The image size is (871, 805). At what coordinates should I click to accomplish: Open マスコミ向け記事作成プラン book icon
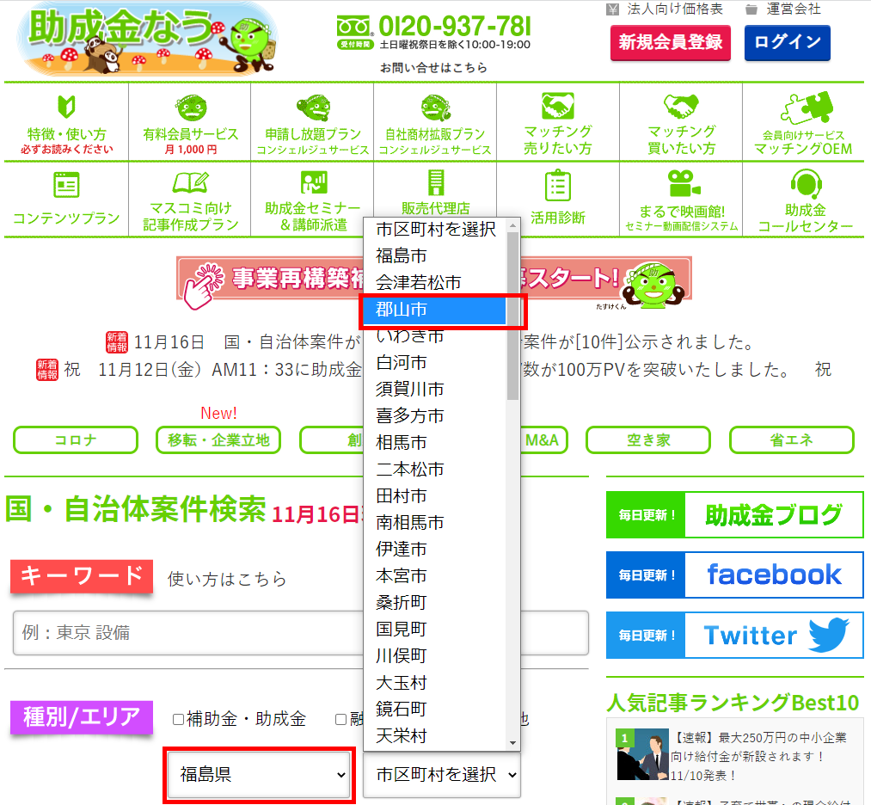click(x=190, y=183)
